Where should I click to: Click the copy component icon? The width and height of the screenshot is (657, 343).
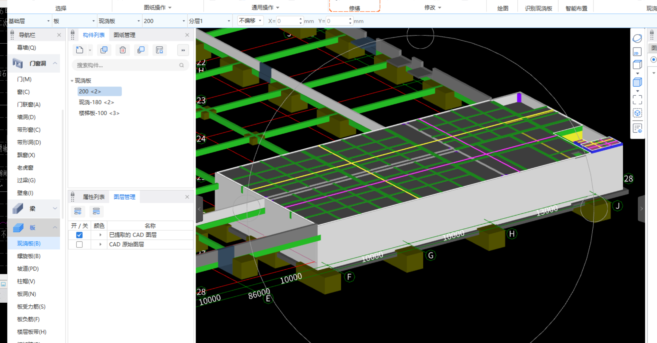[104, 50]
